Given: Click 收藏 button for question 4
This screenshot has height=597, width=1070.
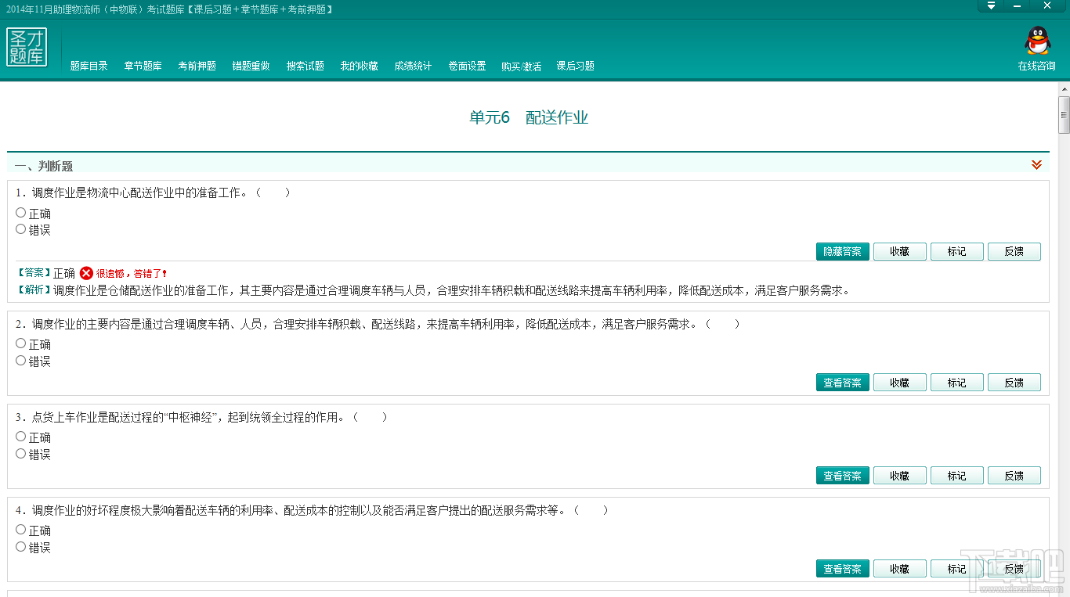Looking at the screenshot, I should 900,569.
